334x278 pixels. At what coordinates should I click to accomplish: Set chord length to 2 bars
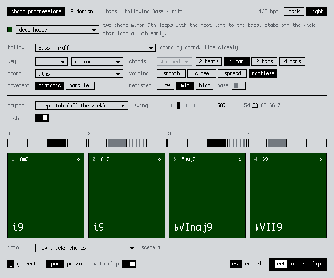click(x=264, y=62)
